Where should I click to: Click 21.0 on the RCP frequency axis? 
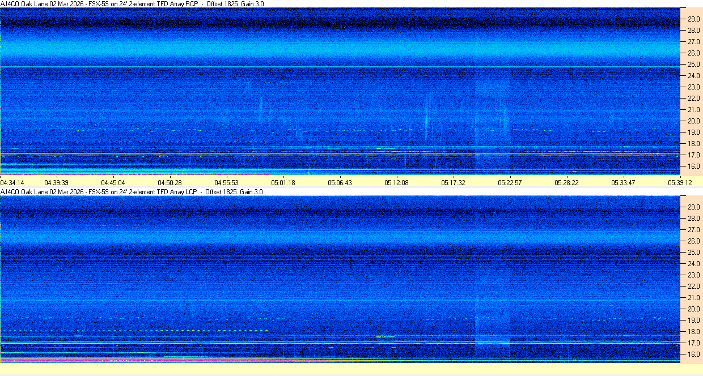pyautogui.click(x=694, y=110)
